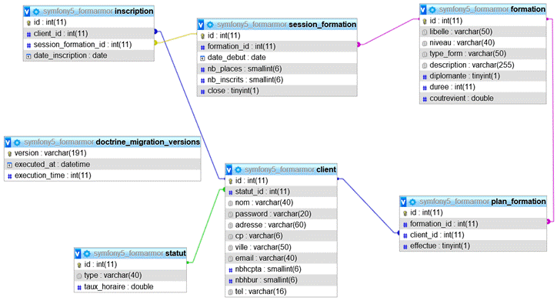557x304 pixels.
Task: Toggle the V collapse on client table
Action: [x=228, y=170]
